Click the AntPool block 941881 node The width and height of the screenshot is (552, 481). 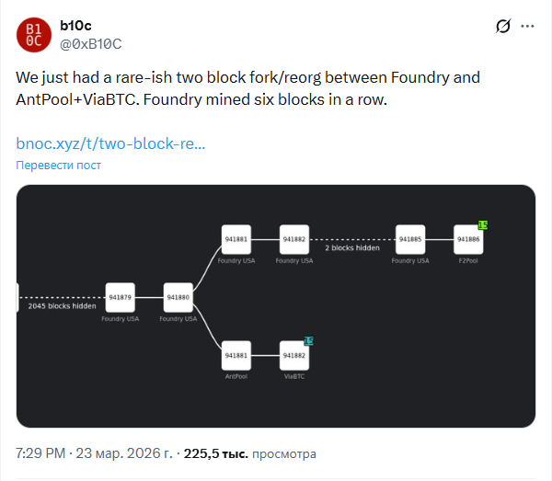click(236, 355)
